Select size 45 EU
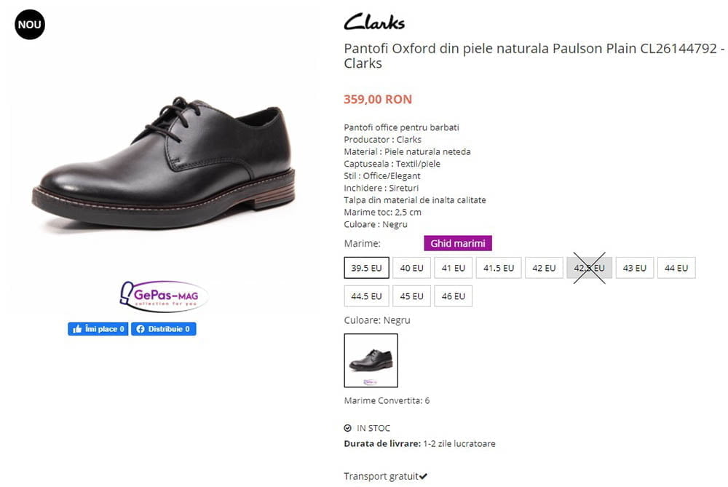Image resolution: width=728 pixels, height=487 pixels. click(412, 296)
